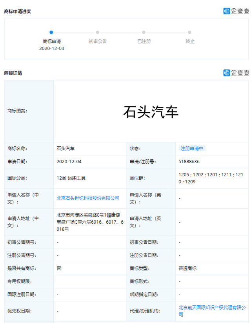Click the 商标形式 field label
The image size is (251, 323).
pos(139,281)
